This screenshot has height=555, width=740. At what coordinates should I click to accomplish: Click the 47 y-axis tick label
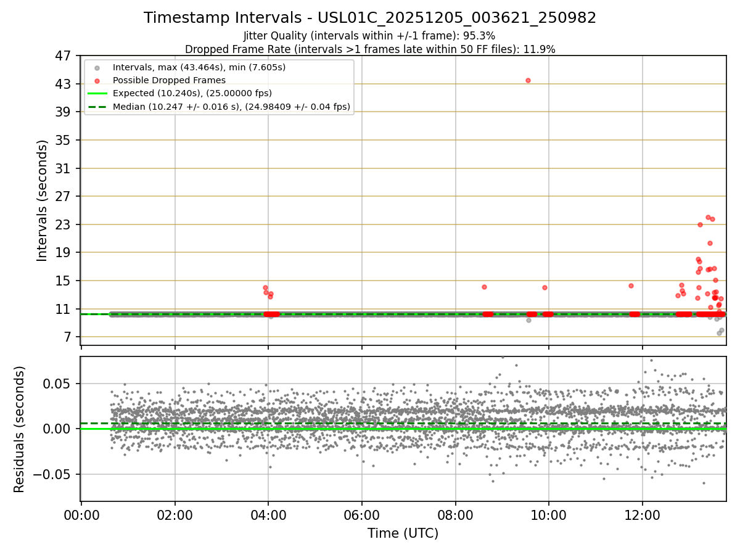[64, 55]
